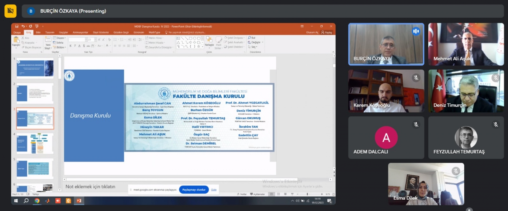Screen dimensions: 508x211
Task: Click the Yeni Slayt (New Slide) icon
Action: point(48,40)
